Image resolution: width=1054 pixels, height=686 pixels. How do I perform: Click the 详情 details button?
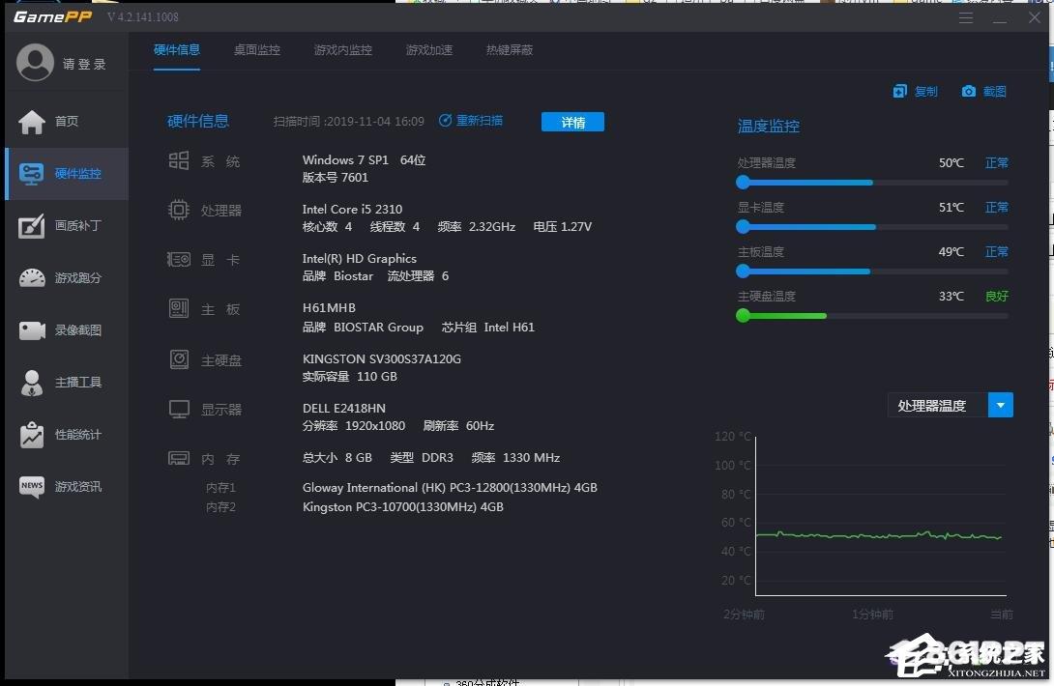pos(572,122)
